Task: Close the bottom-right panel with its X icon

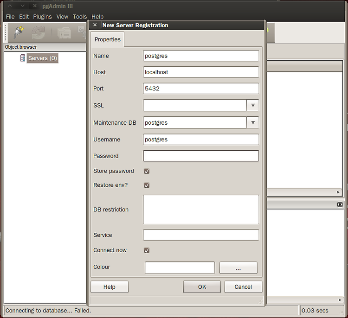Action: click(x=340, y=204)
